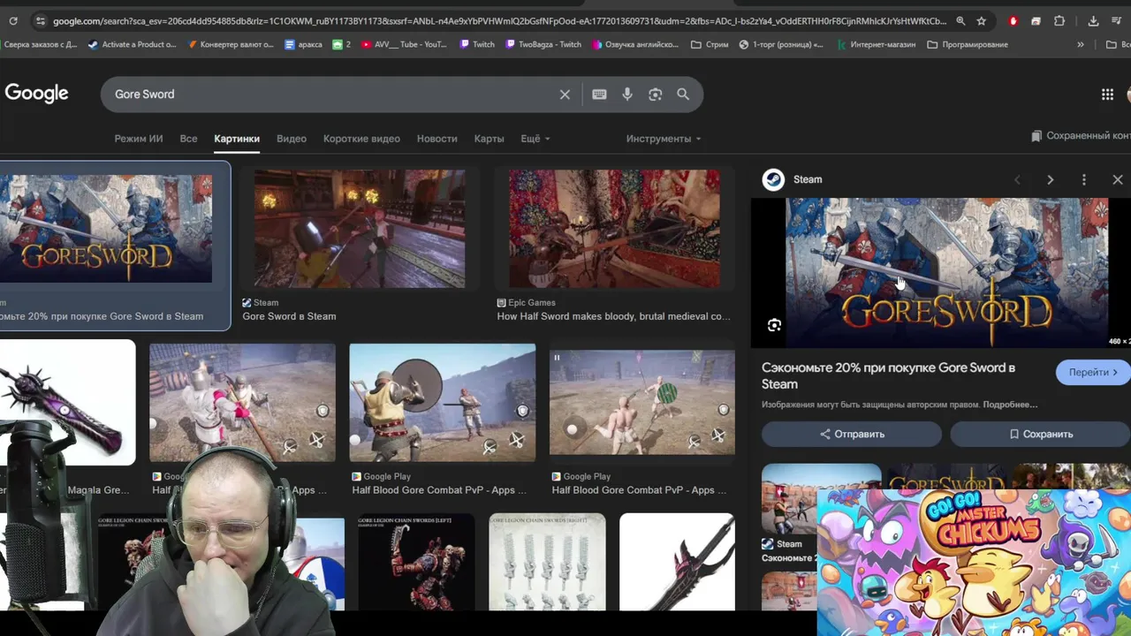Select the Картинки tab
Viewport: 1131px width, 636px height.
237,139
